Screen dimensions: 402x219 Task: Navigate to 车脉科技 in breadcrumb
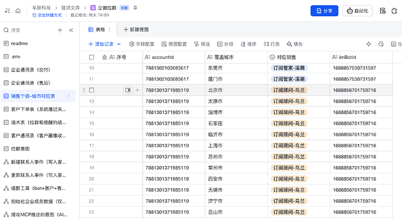41,8
